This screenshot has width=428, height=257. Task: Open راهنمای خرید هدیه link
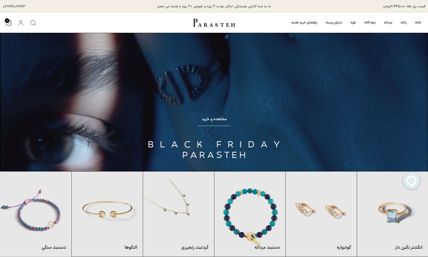(304, 22)
